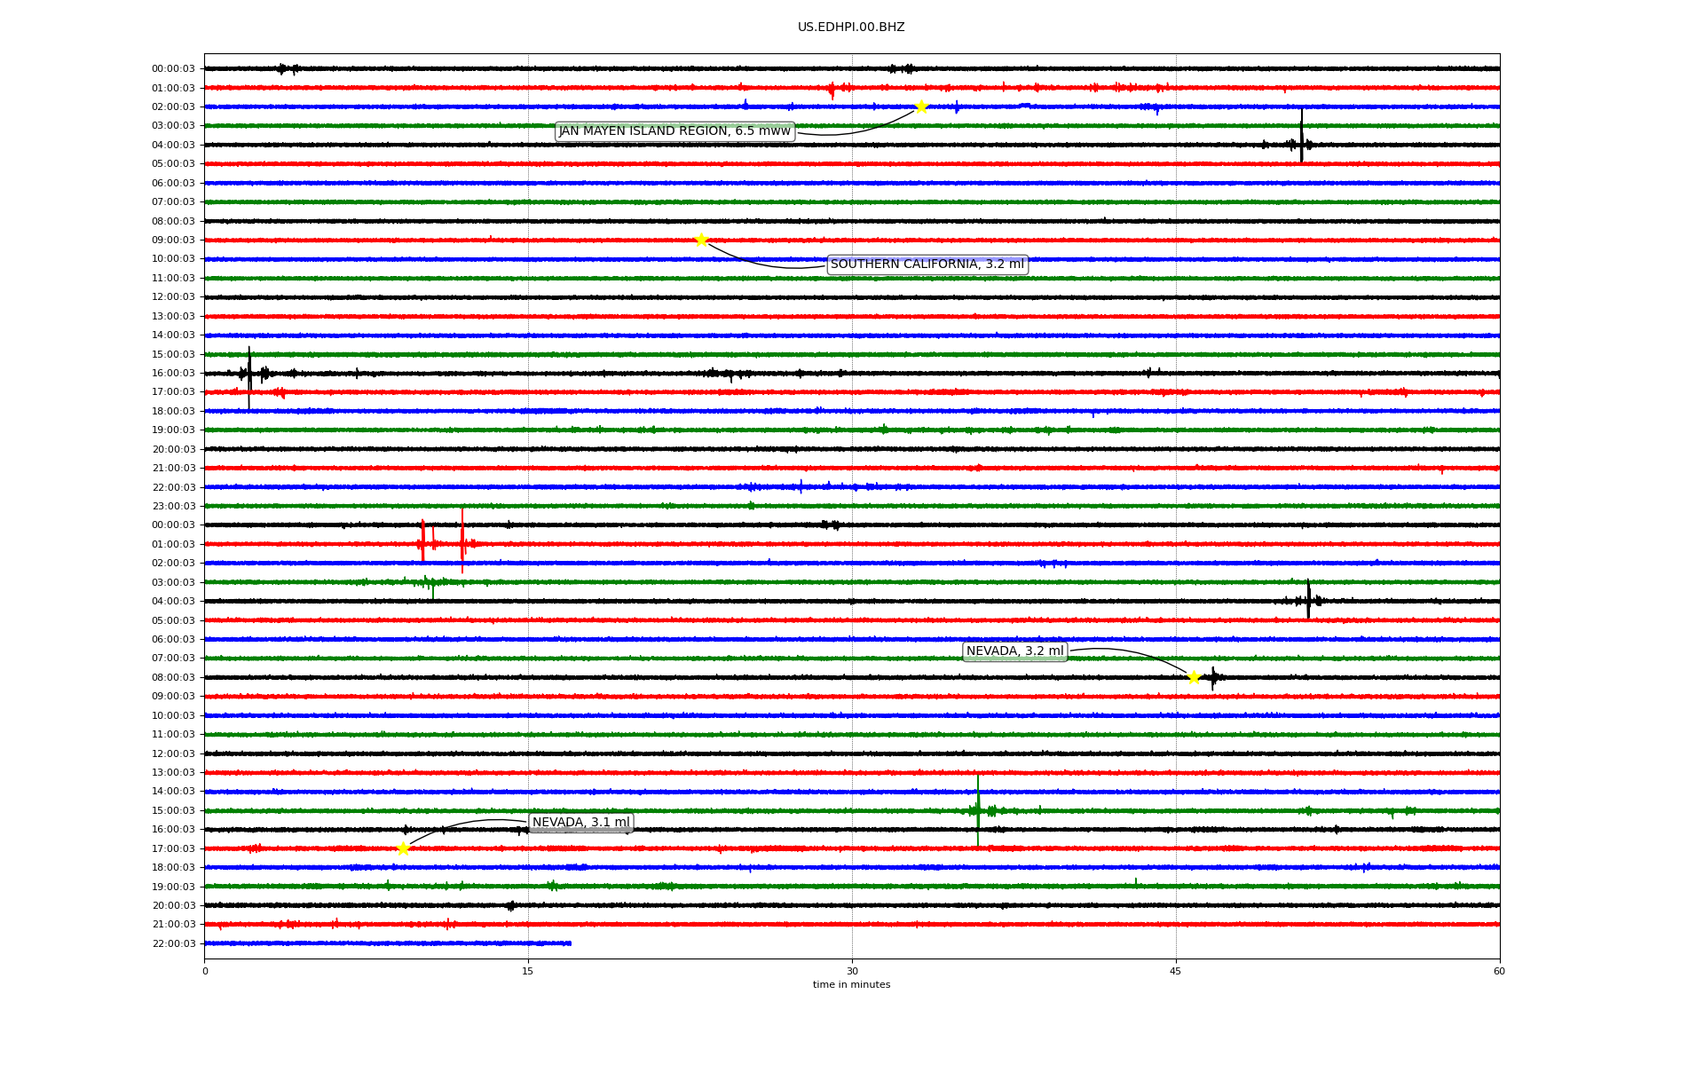Click the yellow star of Southern California event
This screenshot has height=1065, width=1704.
[701, 240]
